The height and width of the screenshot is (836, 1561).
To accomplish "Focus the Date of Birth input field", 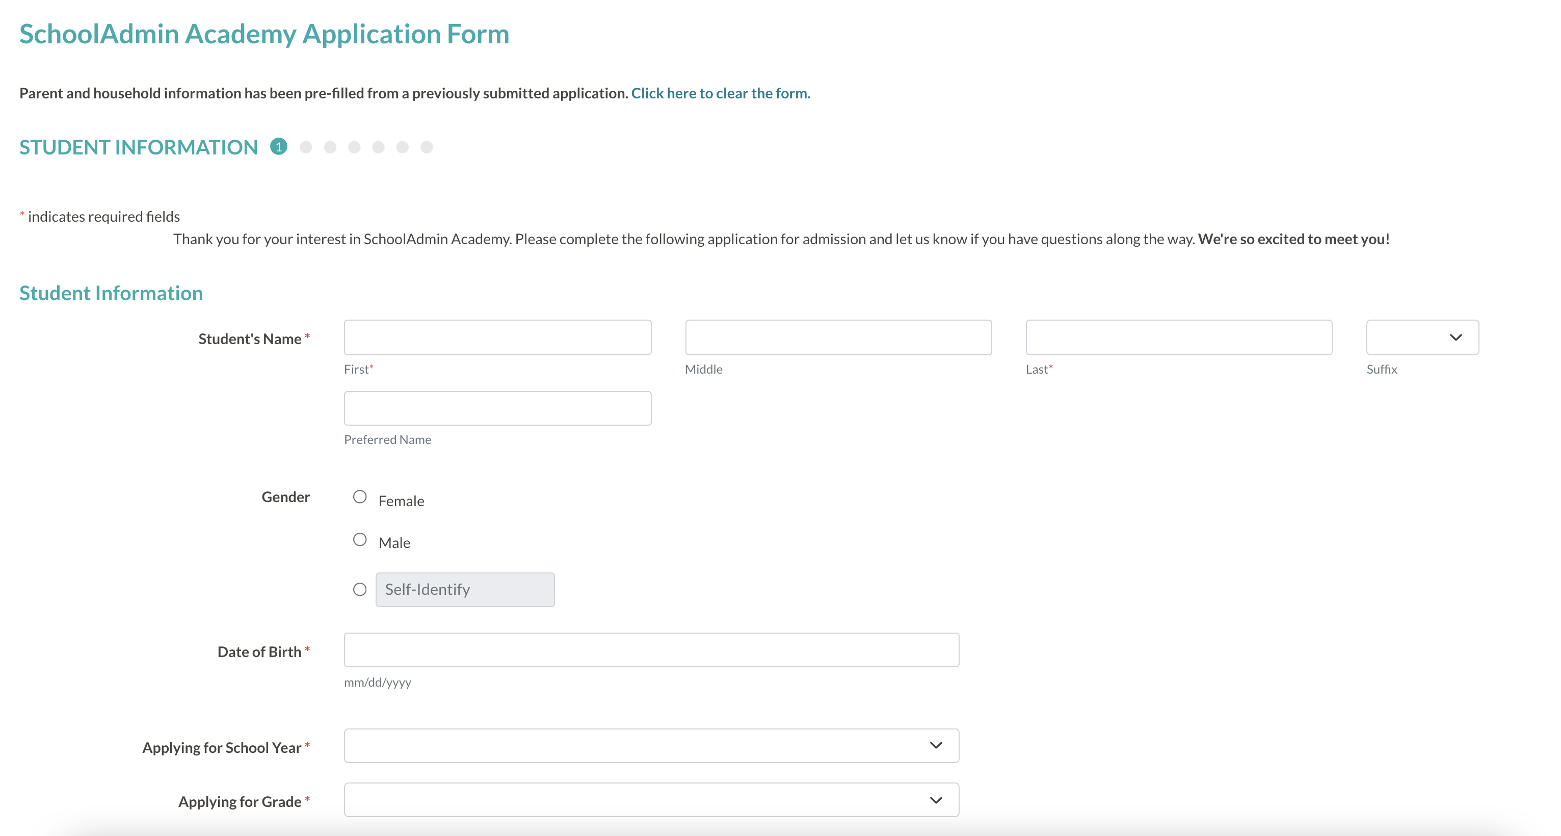I will 651,650.
